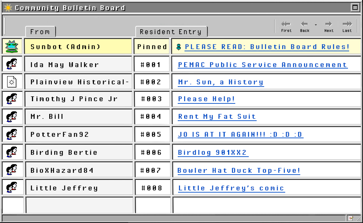This screenshot has width=363, height=223.
Task: Open the Rent My Fat Suit post
Action: (217, 117)
